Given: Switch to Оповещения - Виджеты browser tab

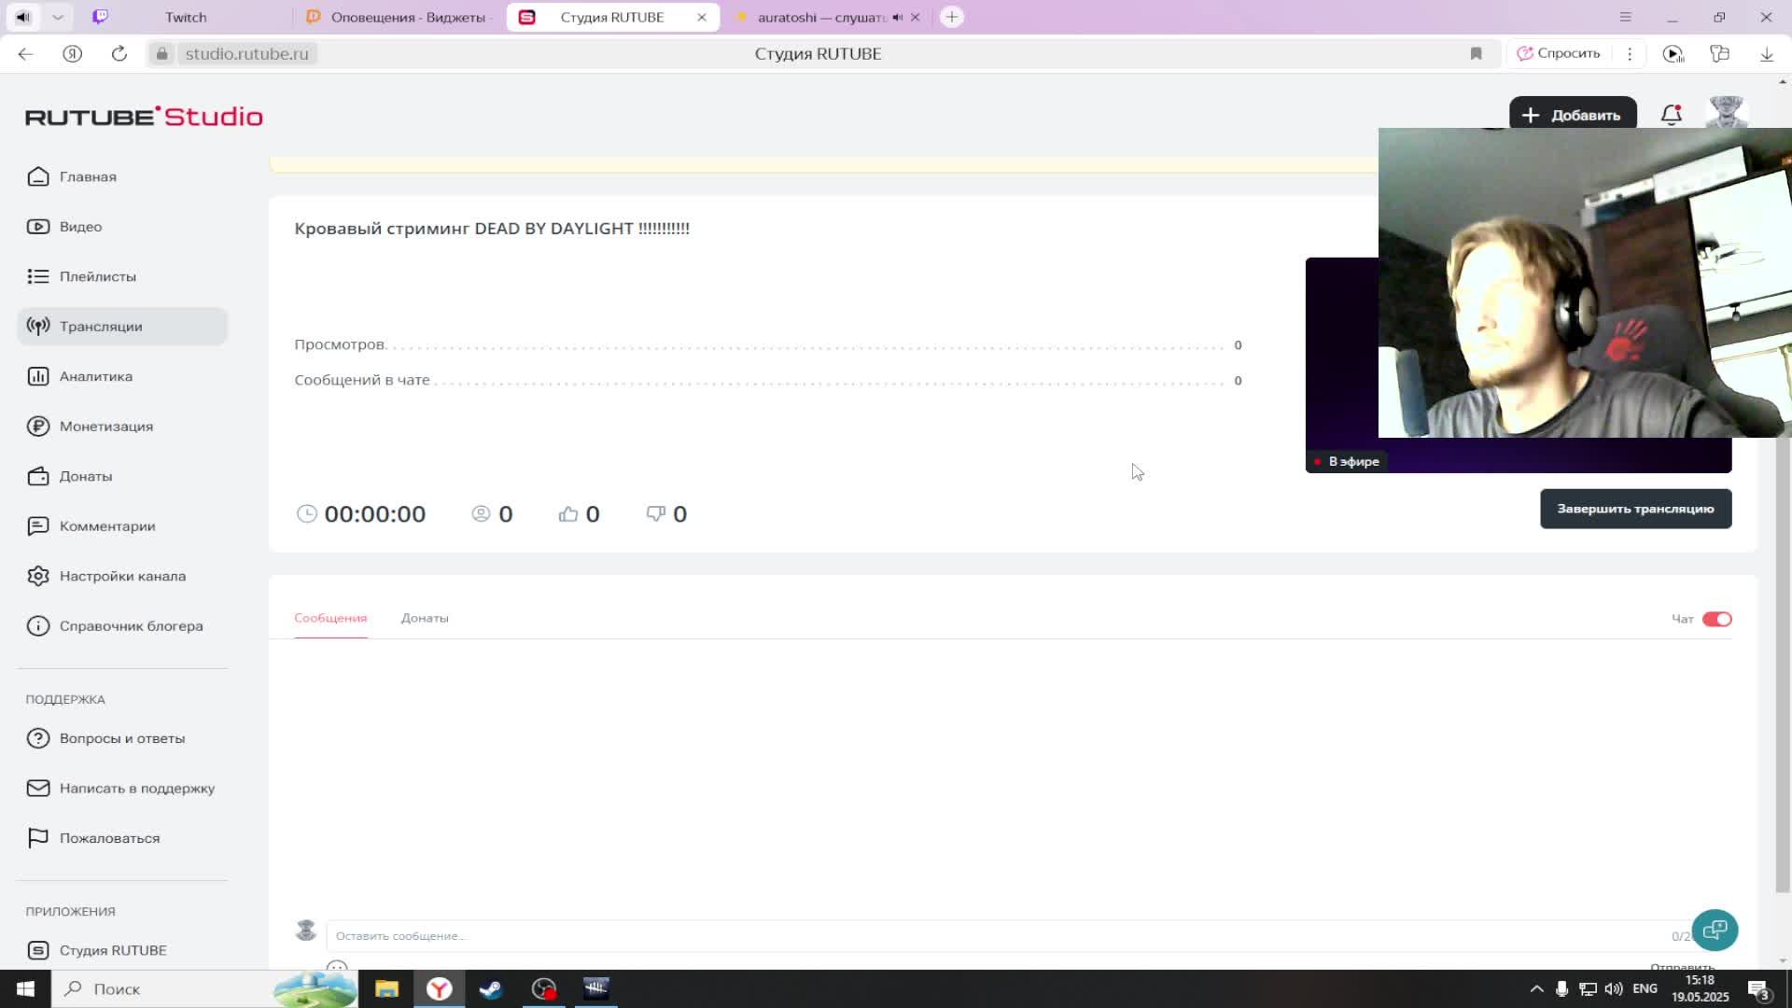Looking at the screenshot, I should click(x=401, y=17).
